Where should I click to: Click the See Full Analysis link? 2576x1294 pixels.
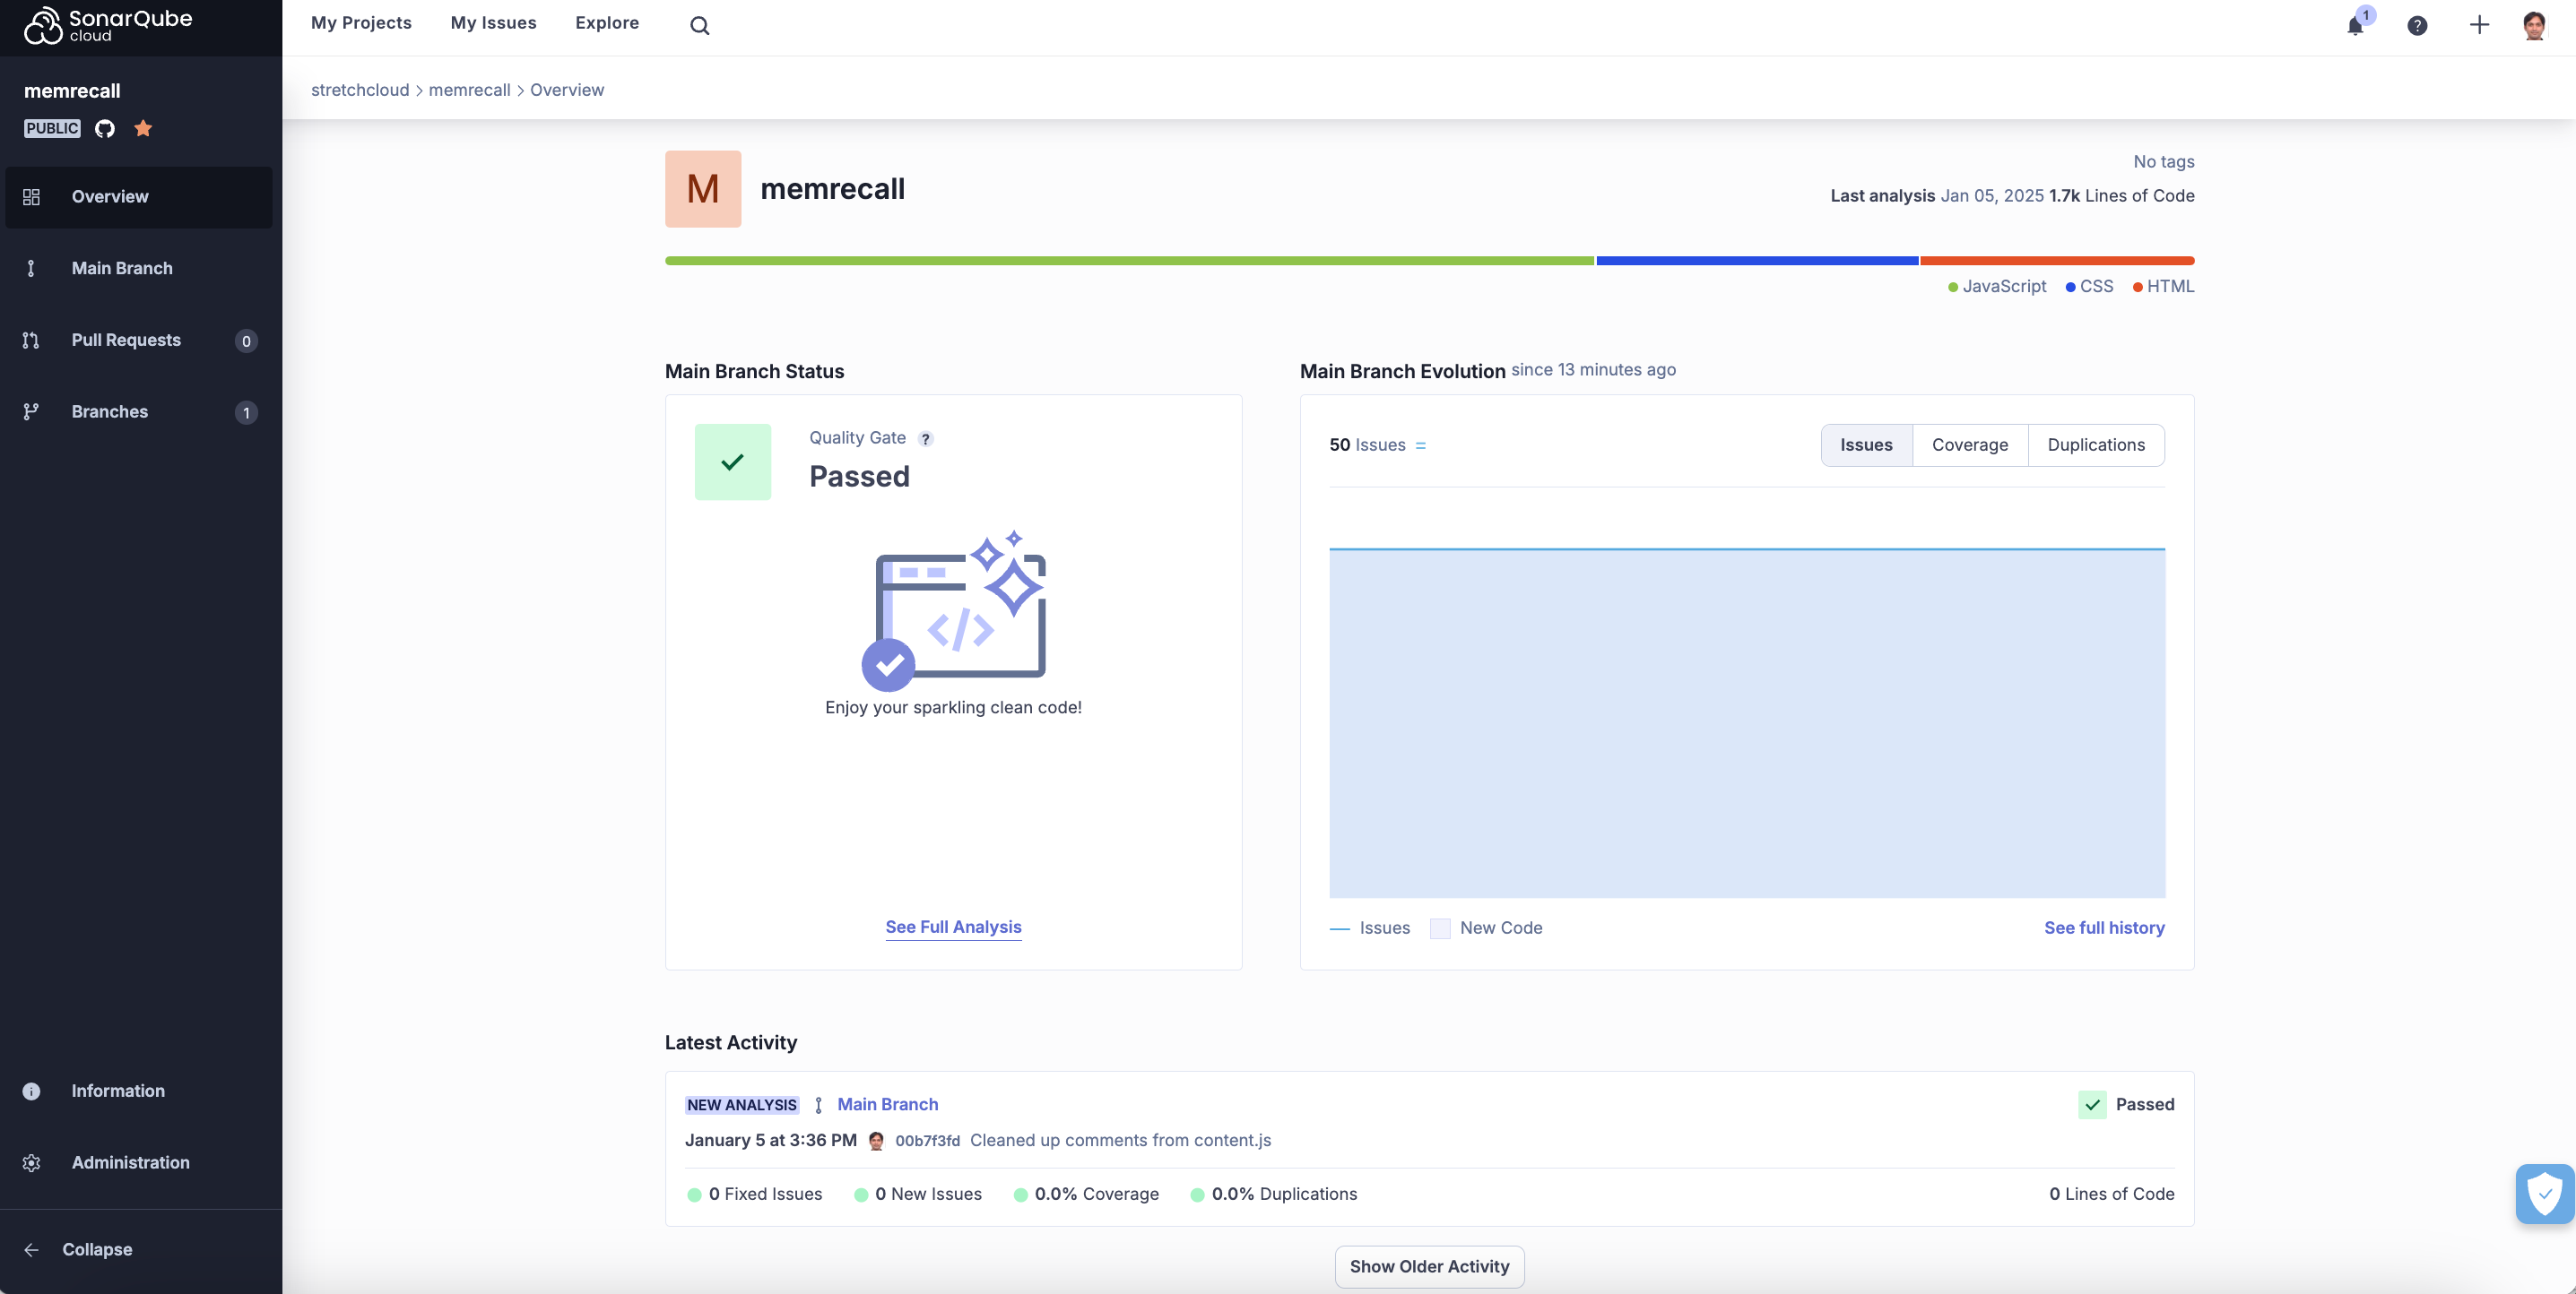953,927
